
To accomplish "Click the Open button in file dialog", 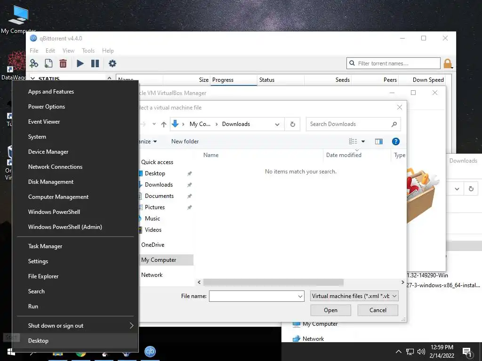I will [x=331, y=310].
